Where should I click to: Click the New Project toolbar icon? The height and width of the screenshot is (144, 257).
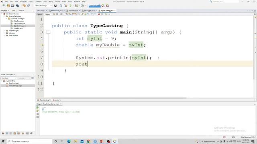pyautogui.click(x=8, y=6)
